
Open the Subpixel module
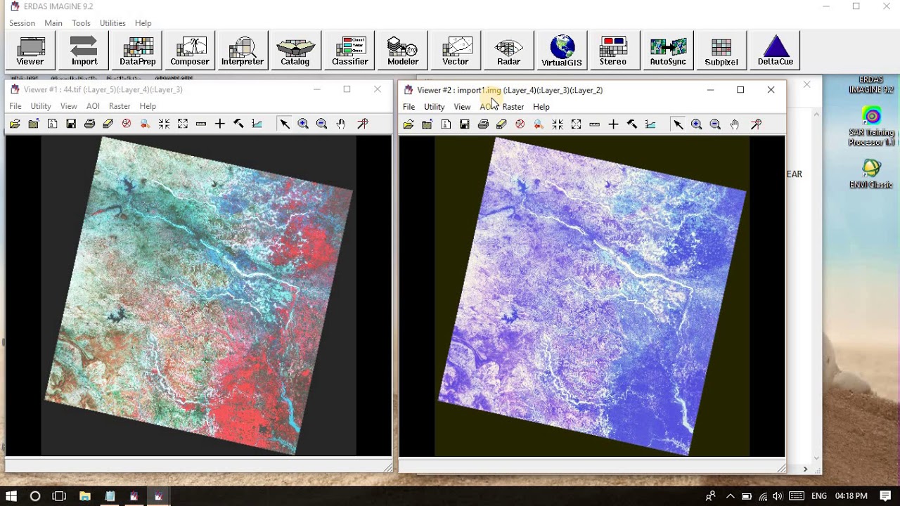point(721,51)
